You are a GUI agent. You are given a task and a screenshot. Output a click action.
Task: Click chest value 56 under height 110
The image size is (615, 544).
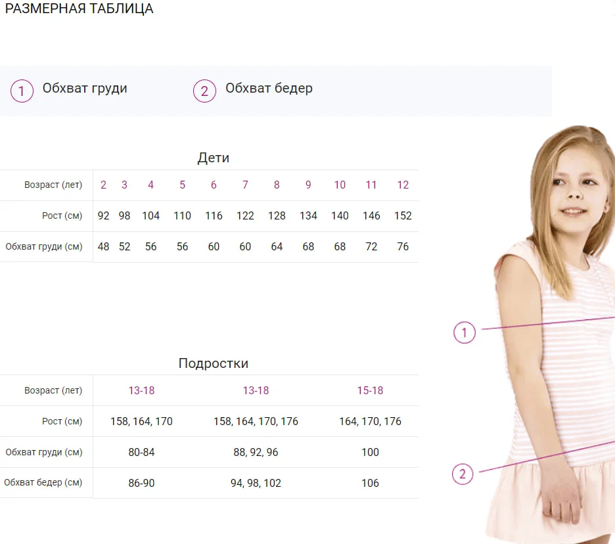pyautogui.click(x=183, y=246)
